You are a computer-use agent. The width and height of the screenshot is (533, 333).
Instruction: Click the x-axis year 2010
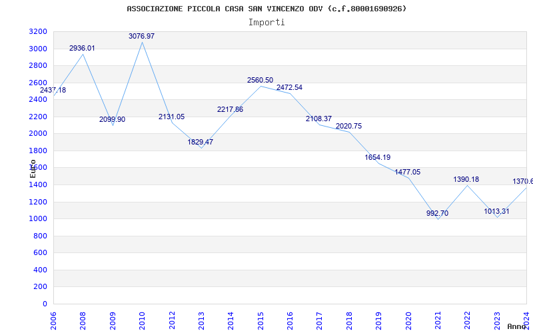142,320
